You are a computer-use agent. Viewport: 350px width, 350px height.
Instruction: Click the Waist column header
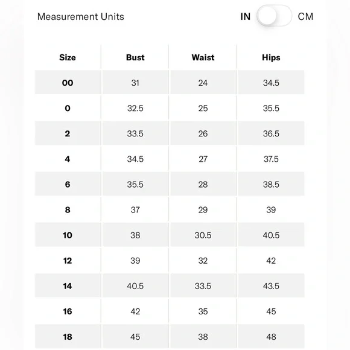(203, 57)
